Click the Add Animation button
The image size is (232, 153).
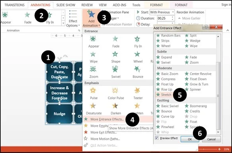click(91, 18)
